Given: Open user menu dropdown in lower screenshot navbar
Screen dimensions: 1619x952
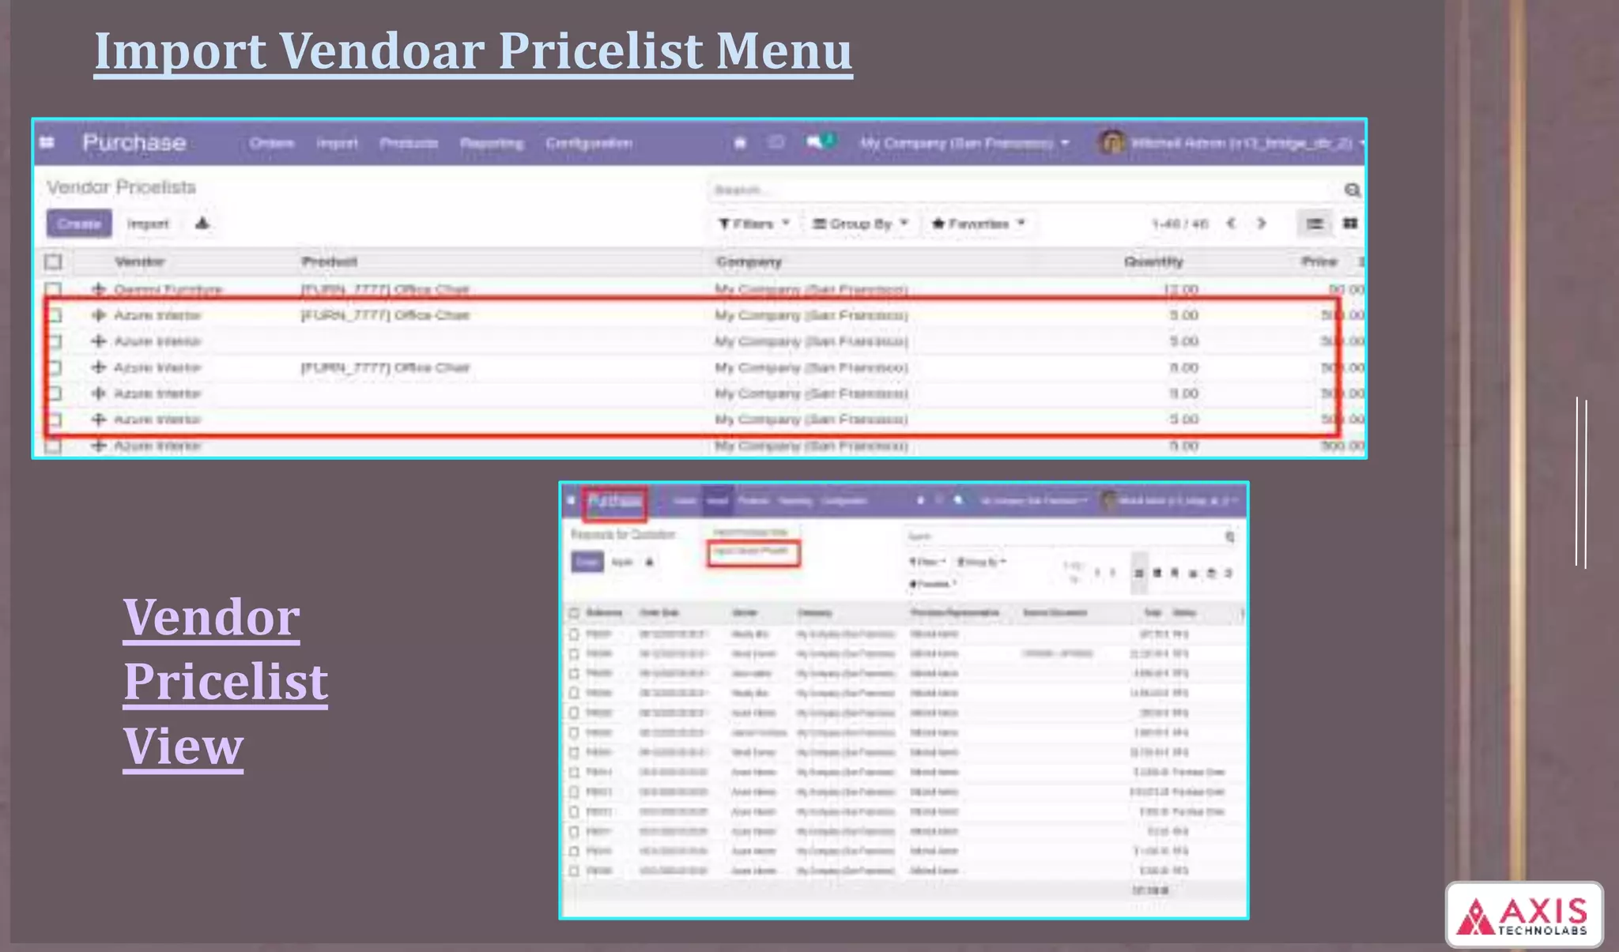Looking at the screenshot, I should coord(1177,501).
